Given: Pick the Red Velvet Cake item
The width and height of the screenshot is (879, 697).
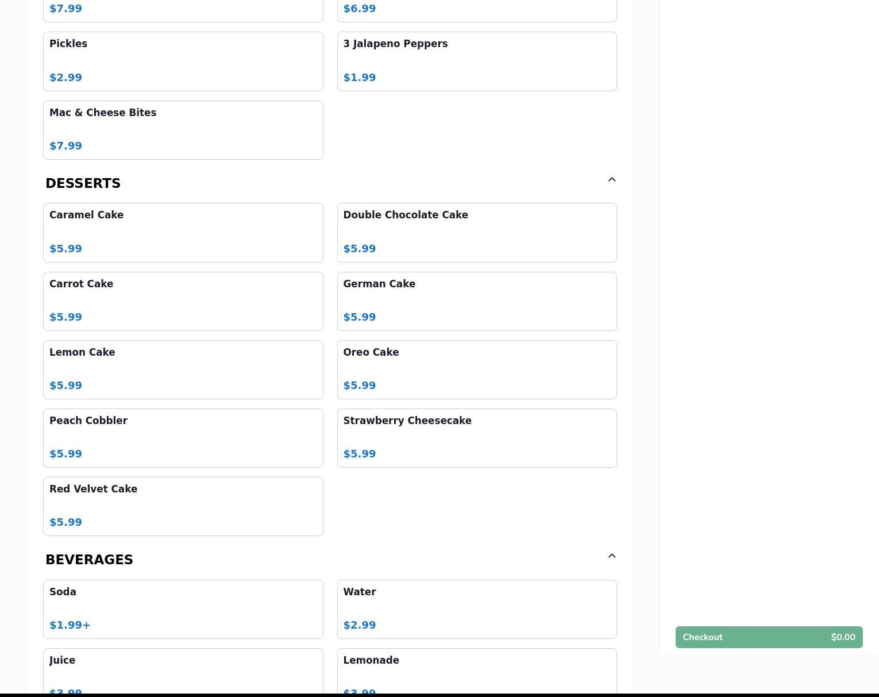Looking at the screenshot, I should pyautogui.click(x=183, y=506).
